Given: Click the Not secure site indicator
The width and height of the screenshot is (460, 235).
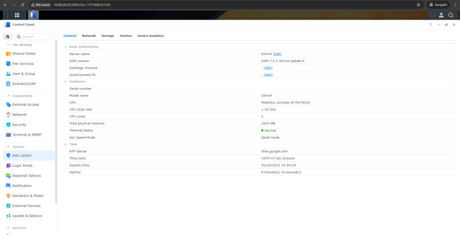Looking at the screenshot, I should tap(41, 5).
